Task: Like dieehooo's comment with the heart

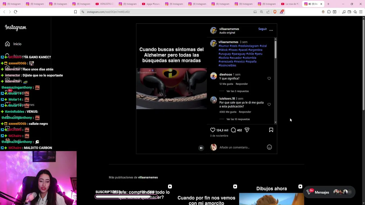Action: [x=269, y=78]
